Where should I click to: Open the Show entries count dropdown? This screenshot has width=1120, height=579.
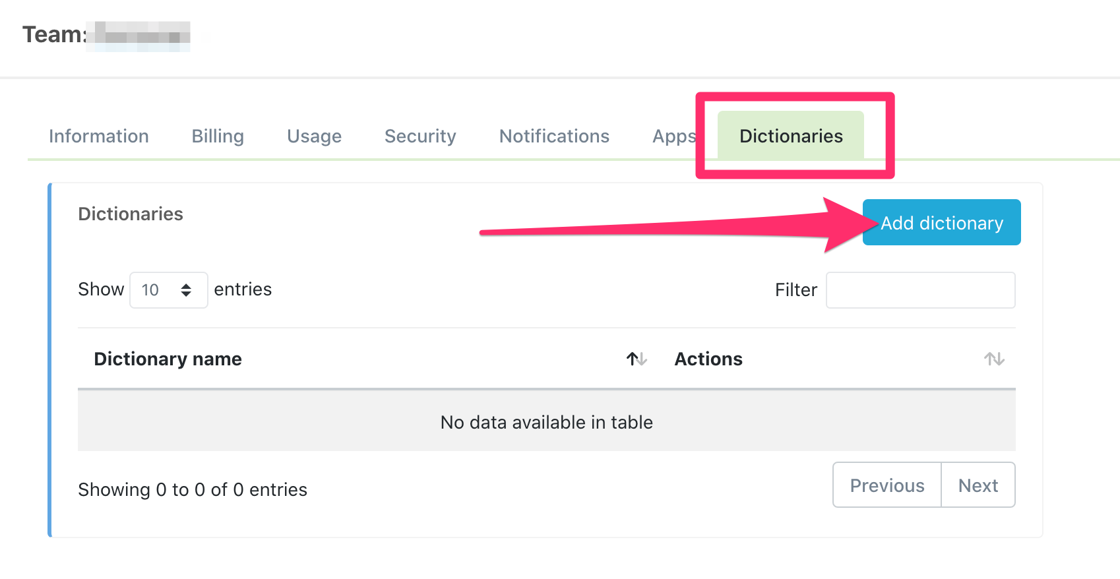click(x=168, y=290)
